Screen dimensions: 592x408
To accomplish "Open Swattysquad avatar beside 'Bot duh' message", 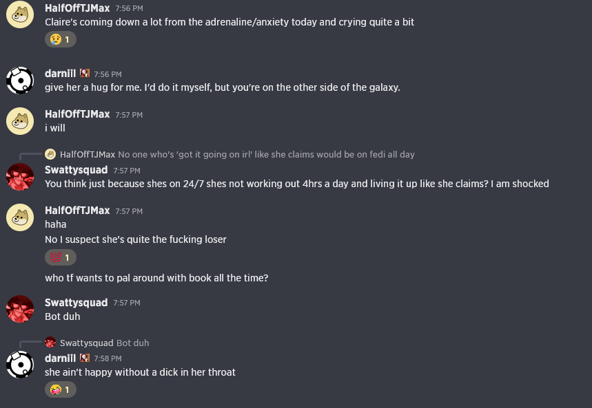I will (x=20, y=309).
